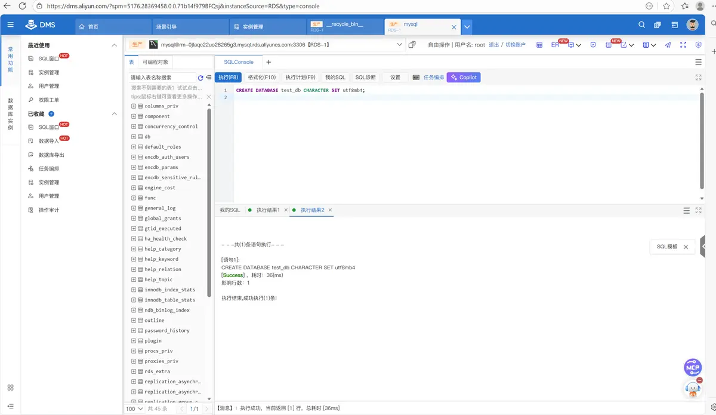
Task: Select the innodb_table_stats table
Action: (169, 300)
